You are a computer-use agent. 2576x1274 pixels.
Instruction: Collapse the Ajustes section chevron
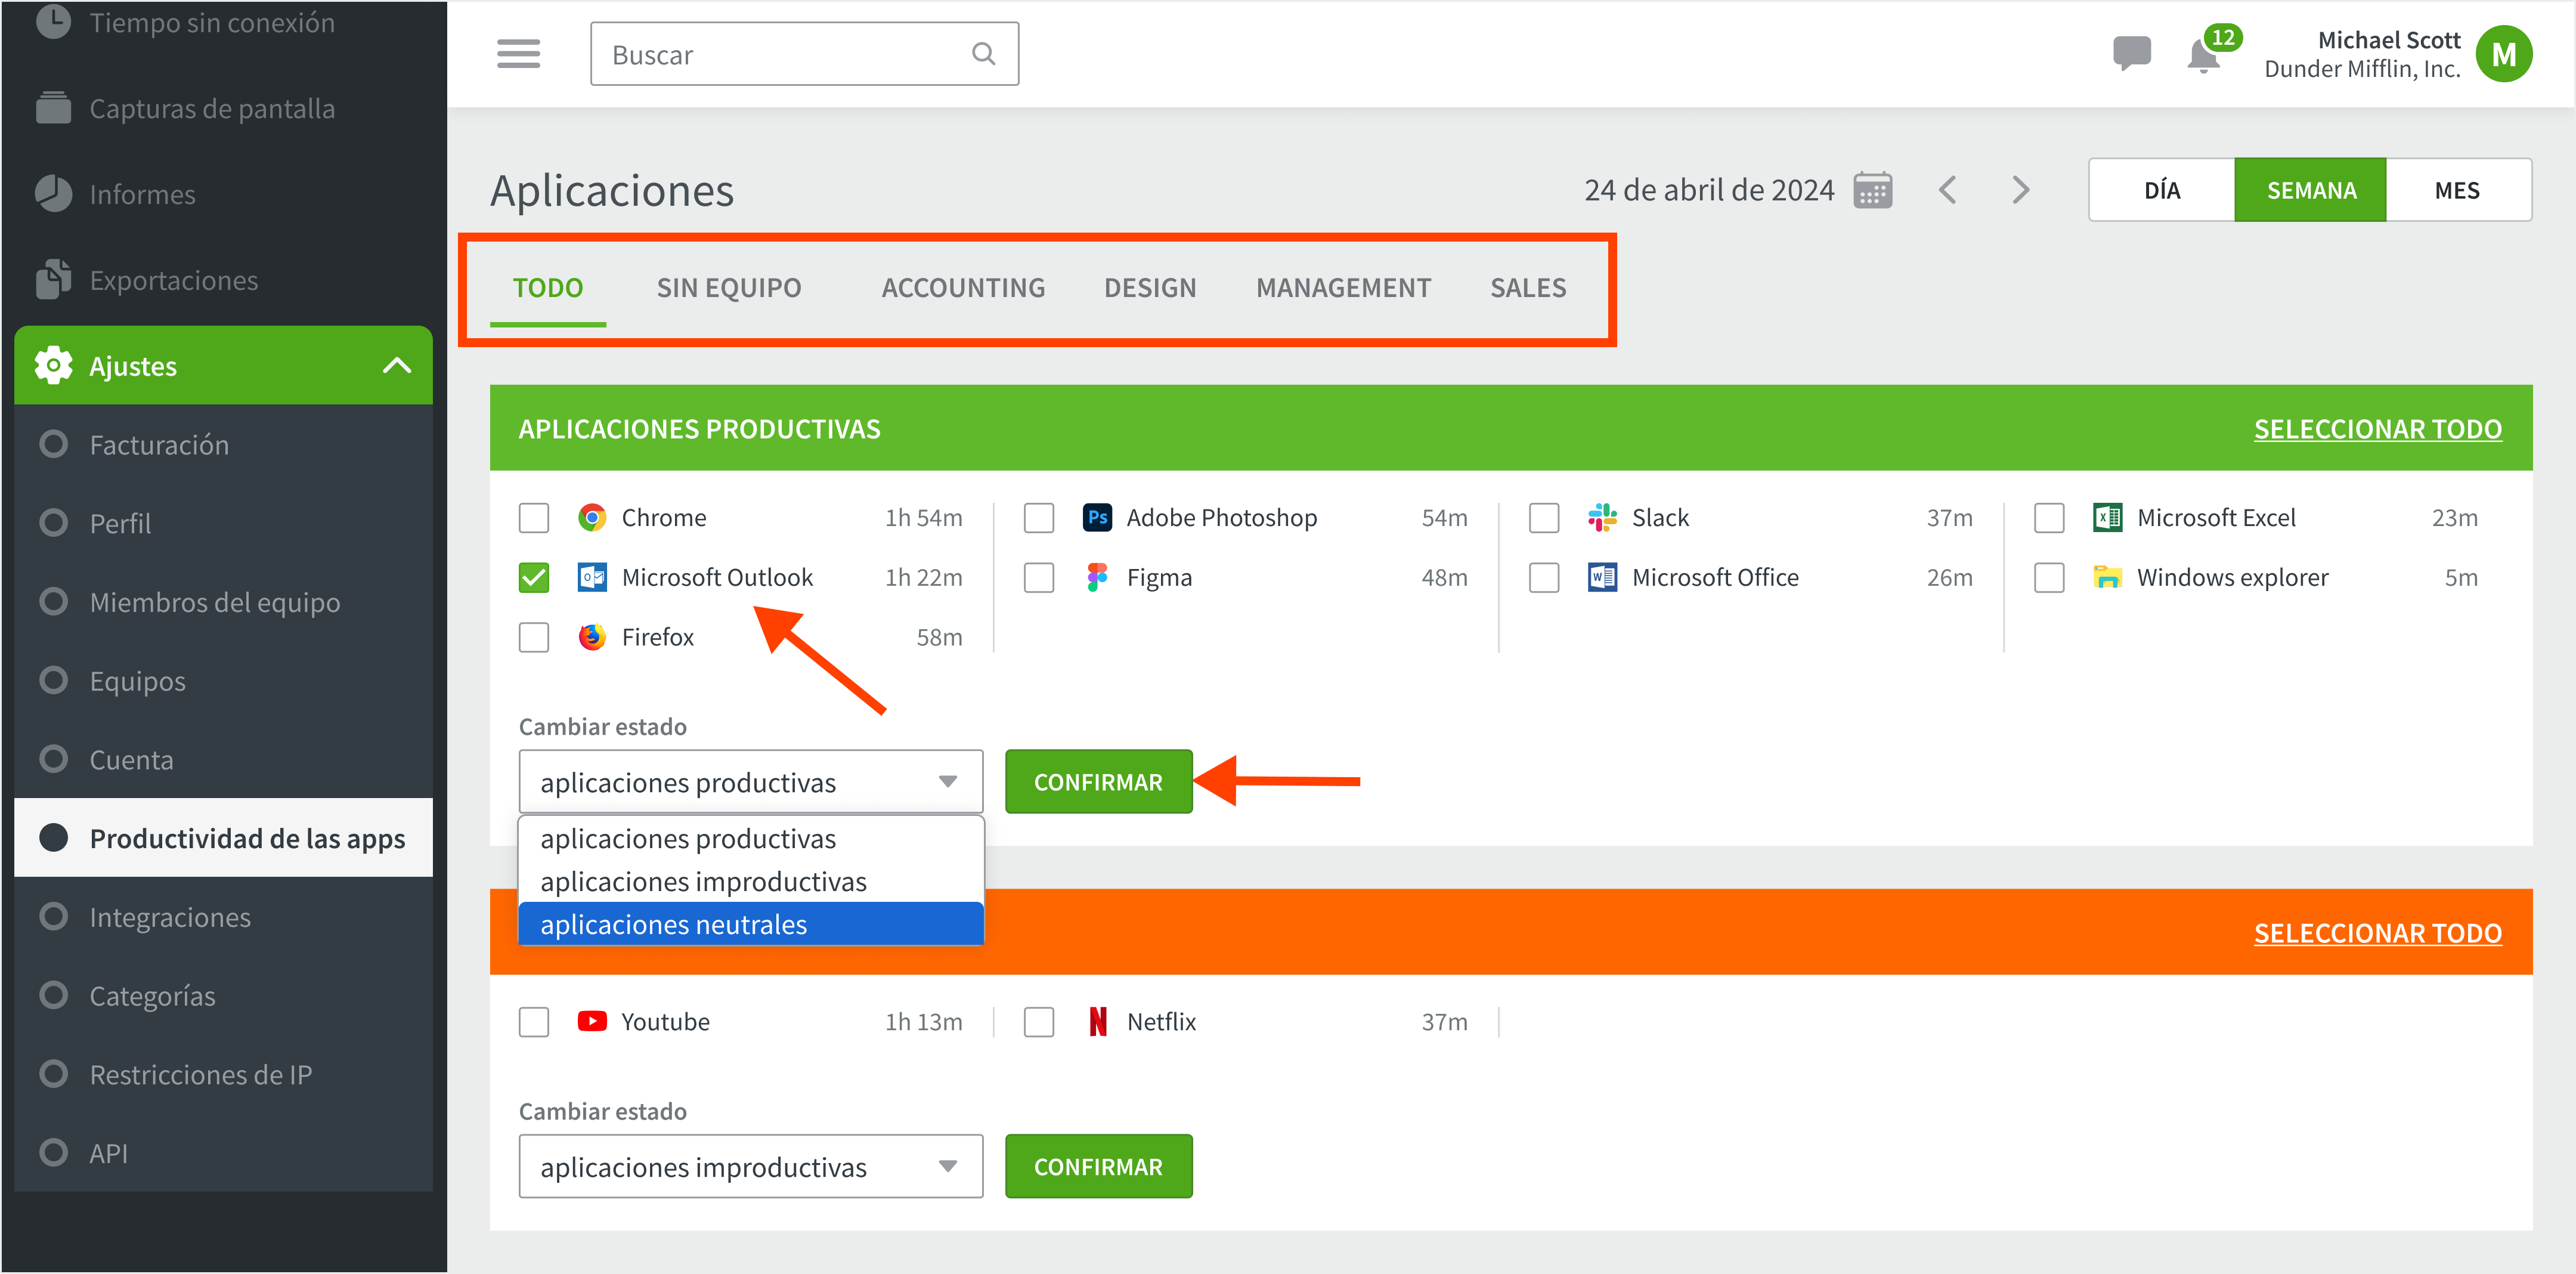click(x=397, y=365)
